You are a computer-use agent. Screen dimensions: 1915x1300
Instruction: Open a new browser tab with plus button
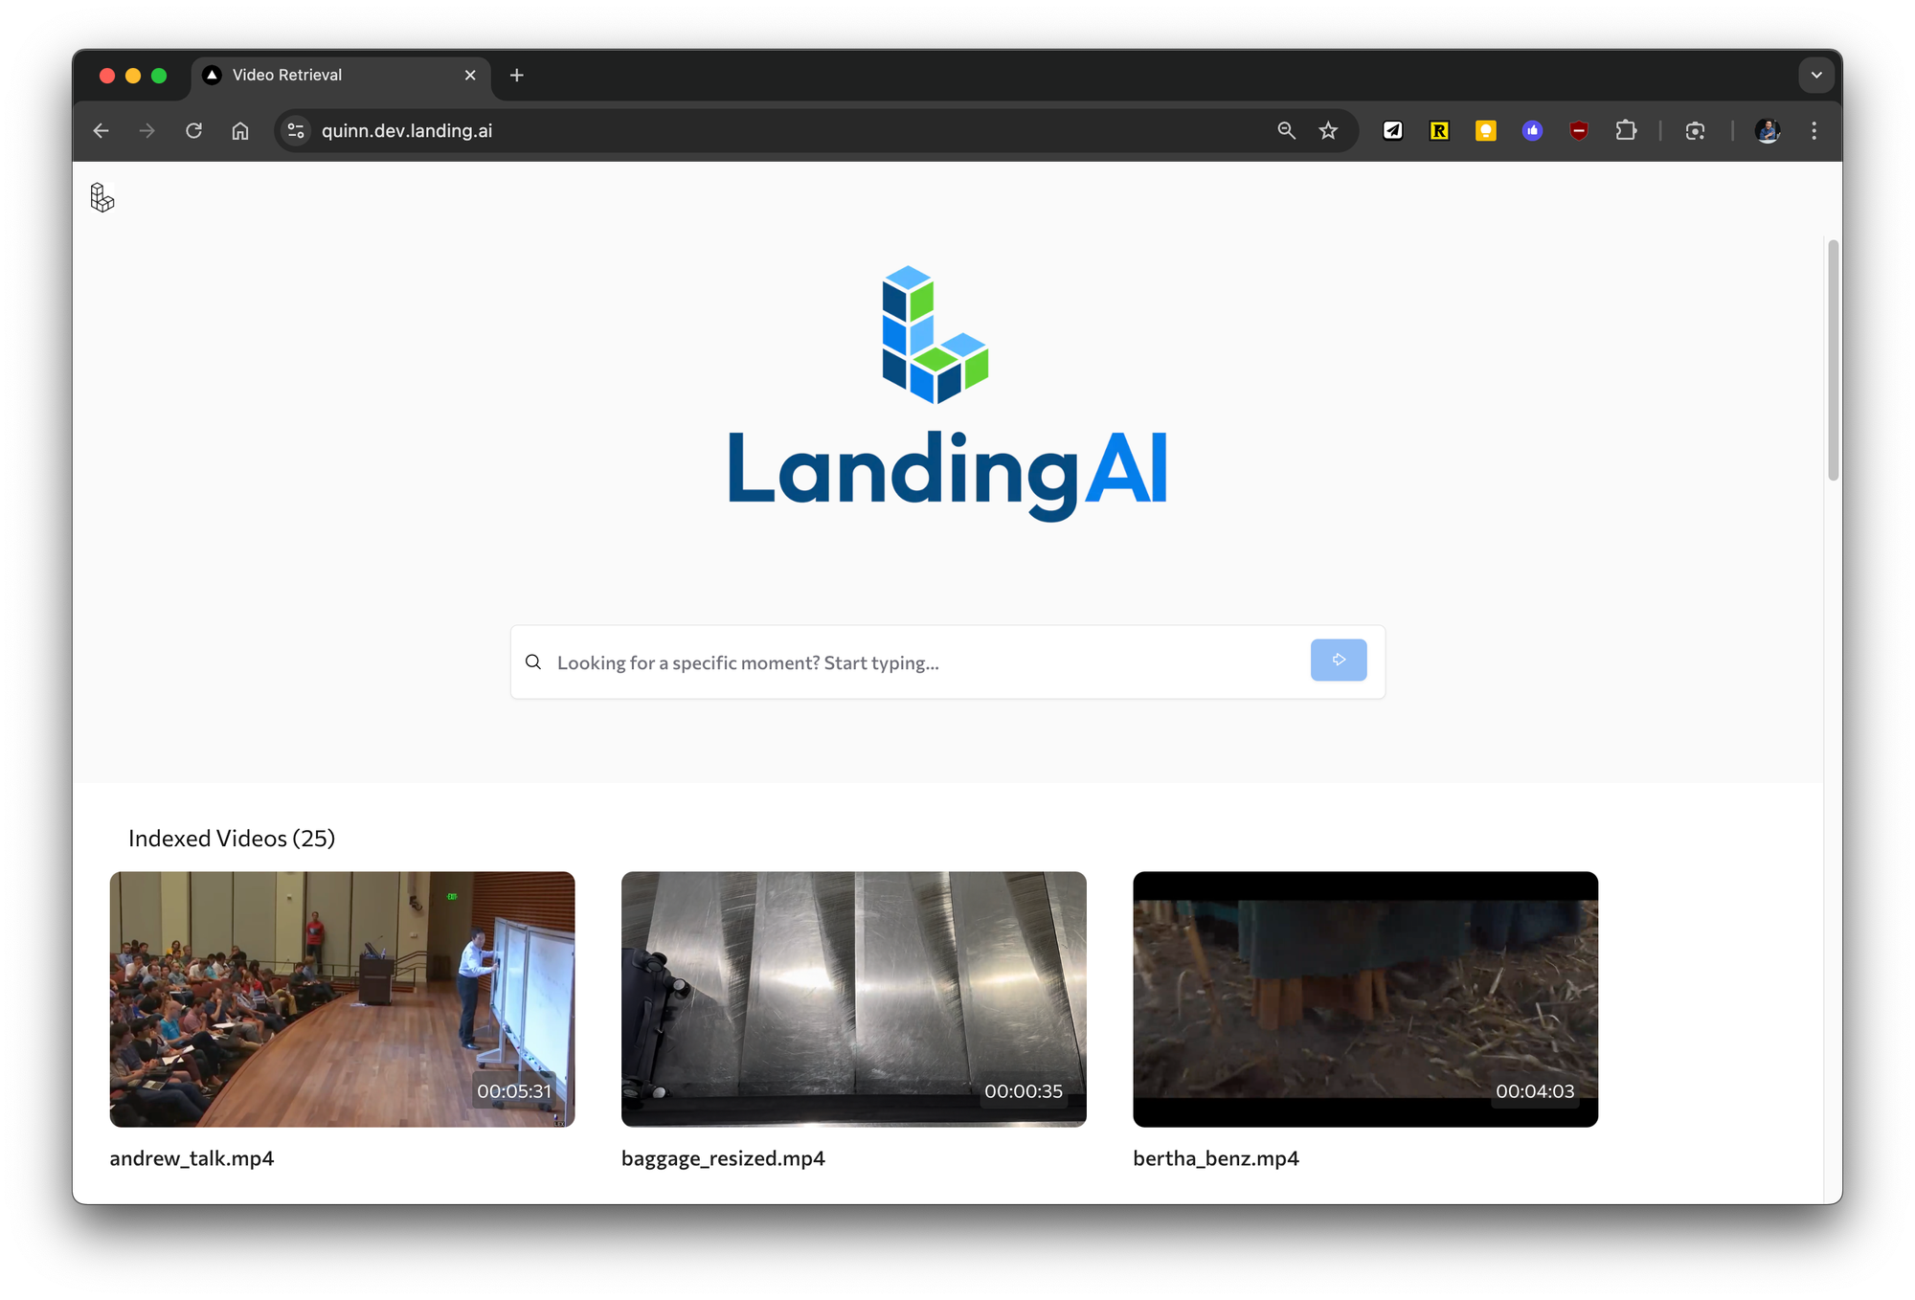(517, 76)
